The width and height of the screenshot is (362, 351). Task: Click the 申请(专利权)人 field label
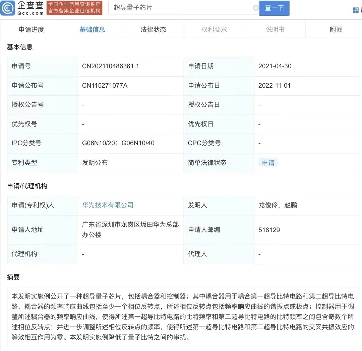pyautogui.click(x=33, y=205)
